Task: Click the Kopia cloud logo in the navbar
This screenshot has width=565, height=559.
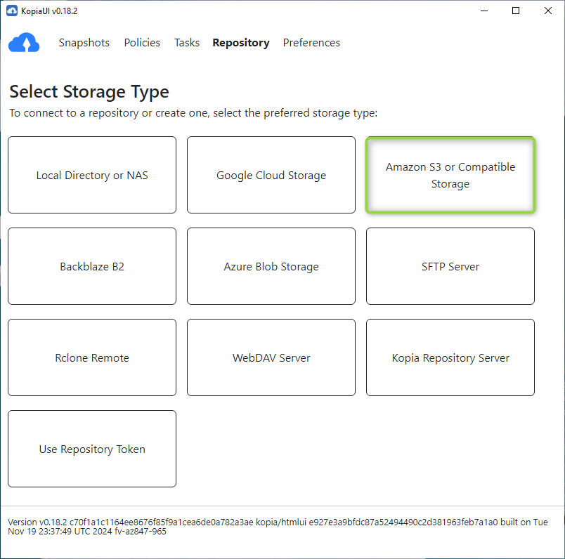Action: click(24, 43)
